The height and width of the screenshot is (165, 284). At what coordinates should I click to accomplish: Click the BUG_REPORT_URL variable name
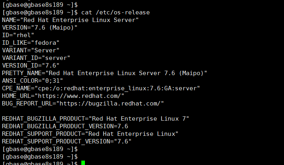click(27, 103)
